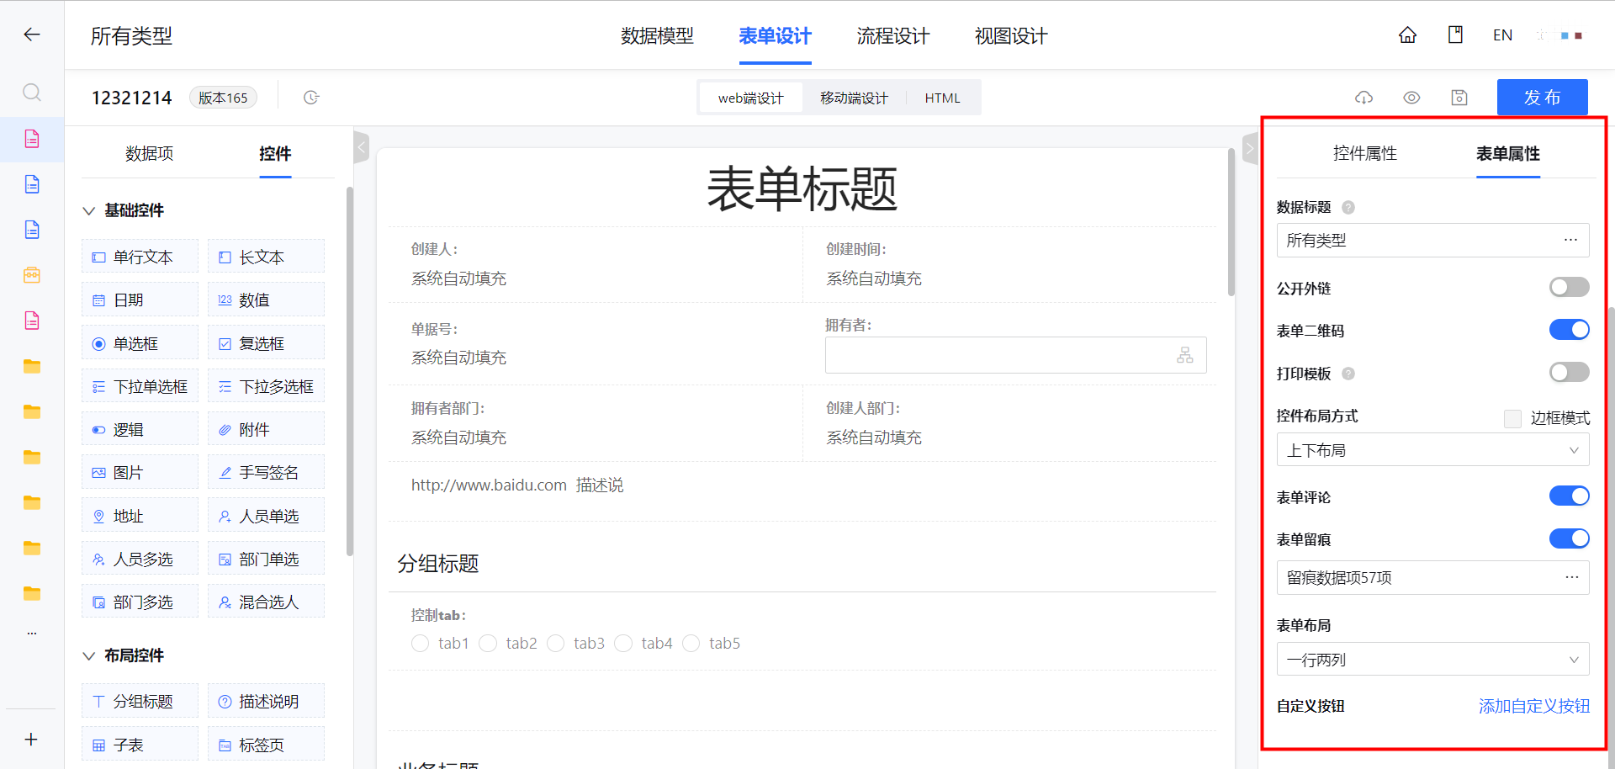Add 地址 address control
The width and height of the screenshot is (1615, 769).
point(140,516)
